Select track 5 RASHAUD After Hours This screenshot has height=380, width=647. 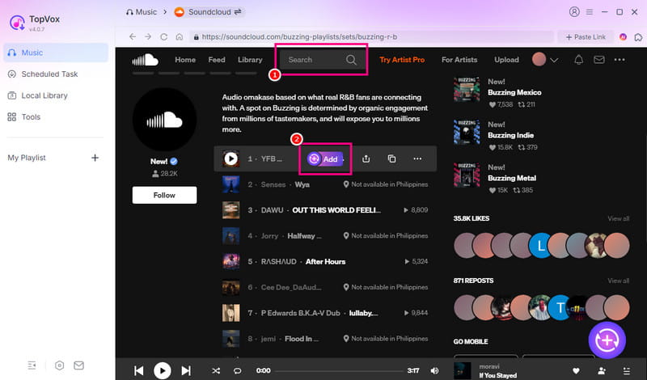pos(325,262)
